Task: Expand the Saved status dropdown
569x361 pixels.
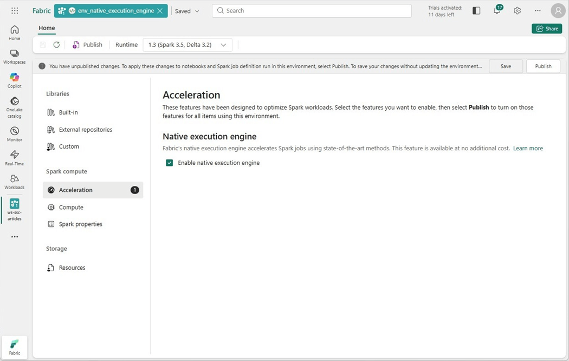Action: click(187, 11)
